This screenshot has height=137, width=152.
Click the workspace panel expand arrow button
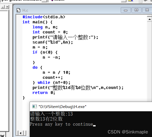[3, 7]
